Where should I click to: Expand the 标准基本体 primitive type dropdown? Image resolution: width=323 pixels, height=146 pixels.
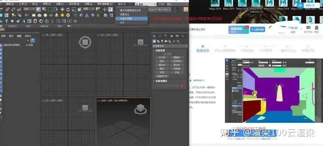tap(170, 46)
